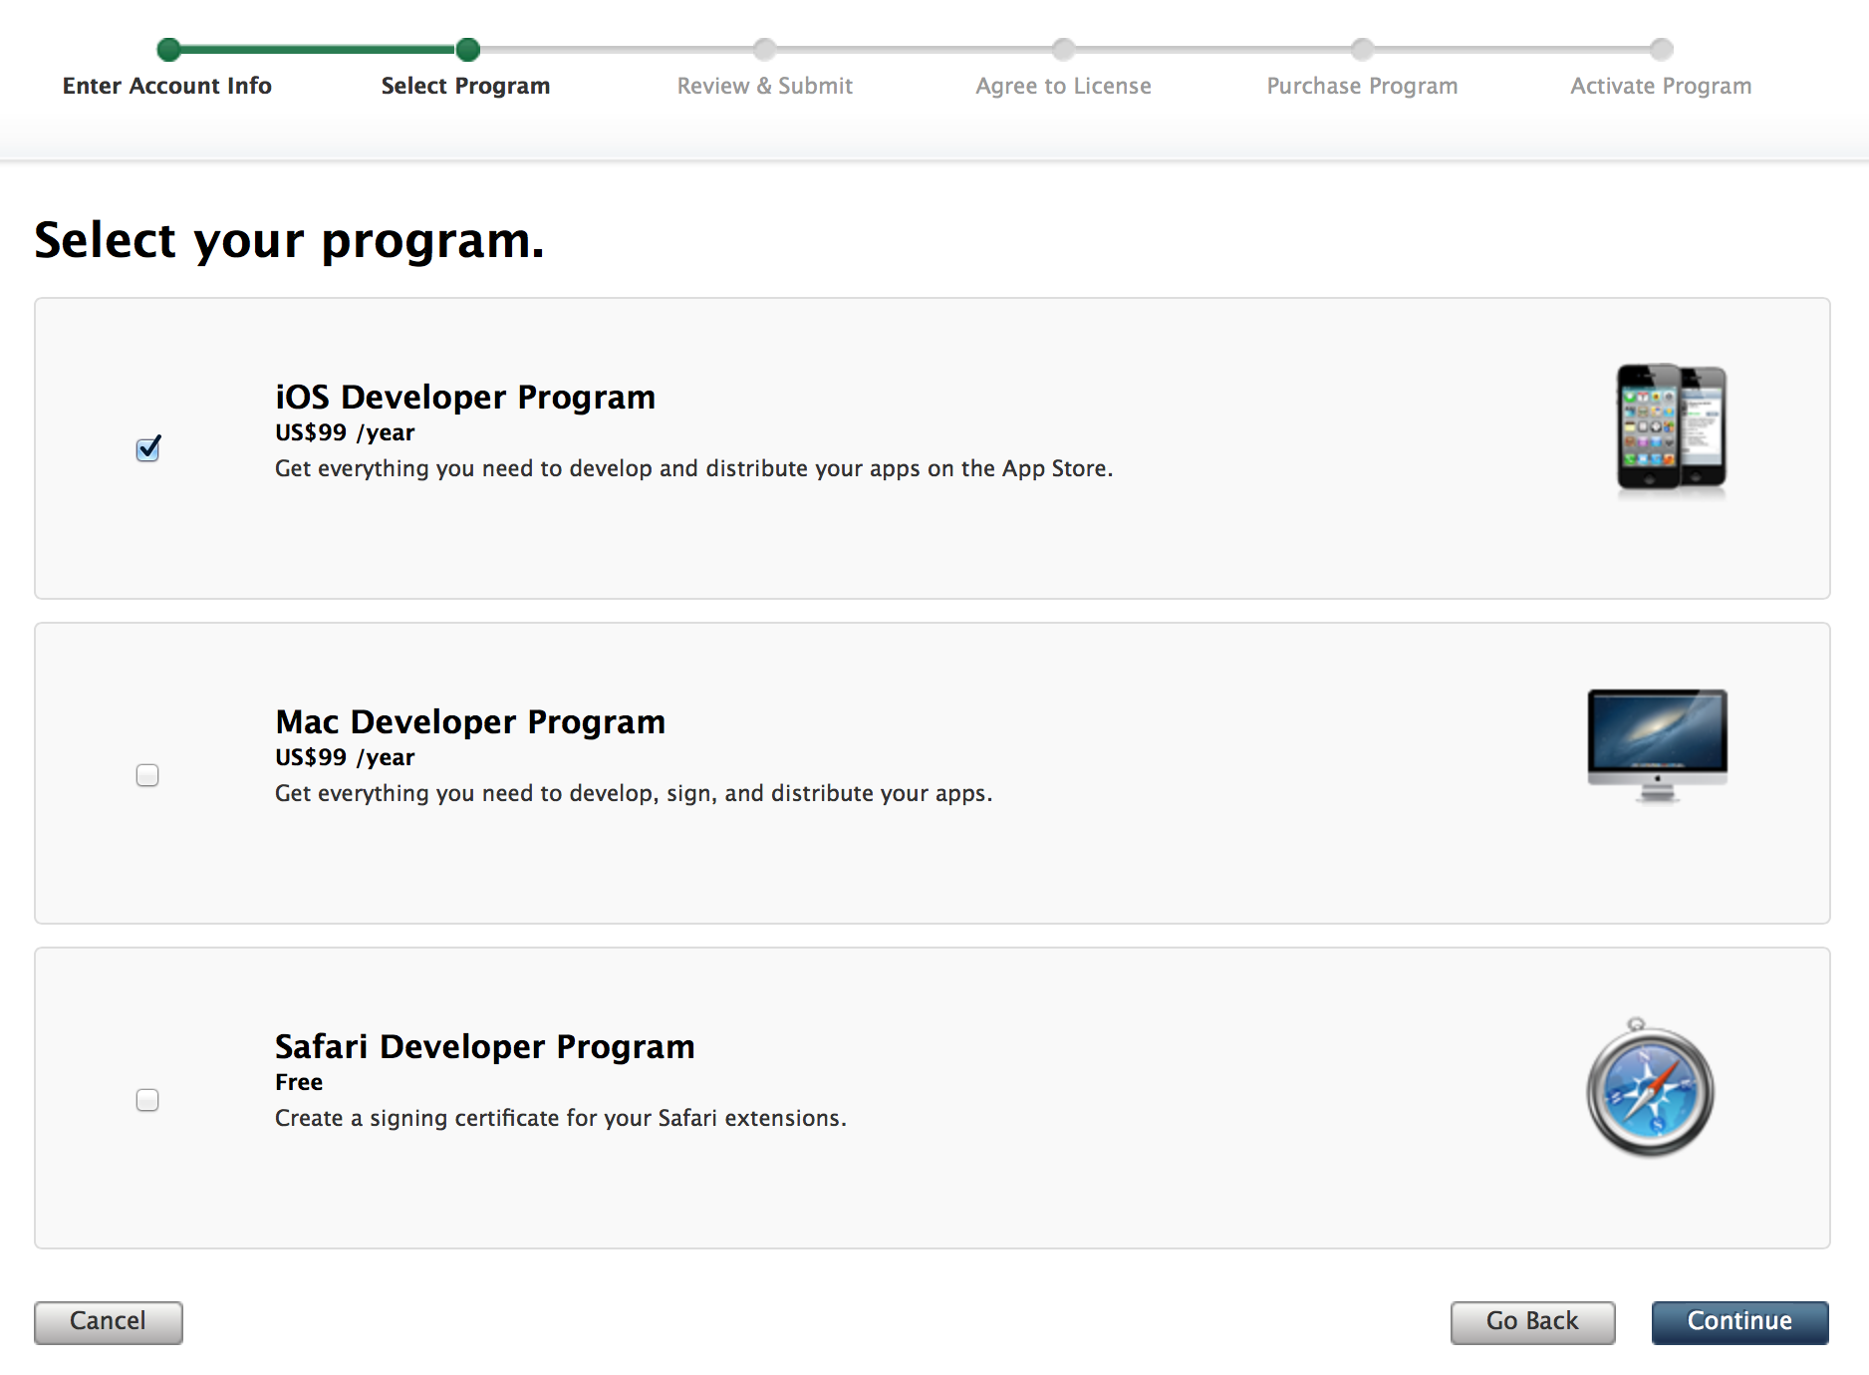
Task: Click the Go Back button
Action: tap(1532, 1322)
